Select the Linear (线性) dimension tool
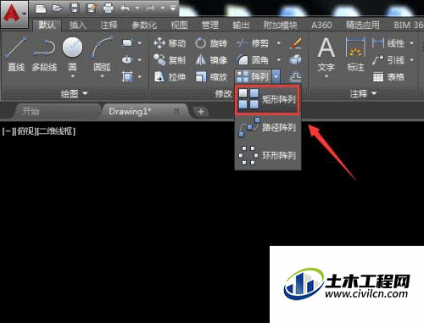This screenshot has width=424, height=323. tap(388, 43)
